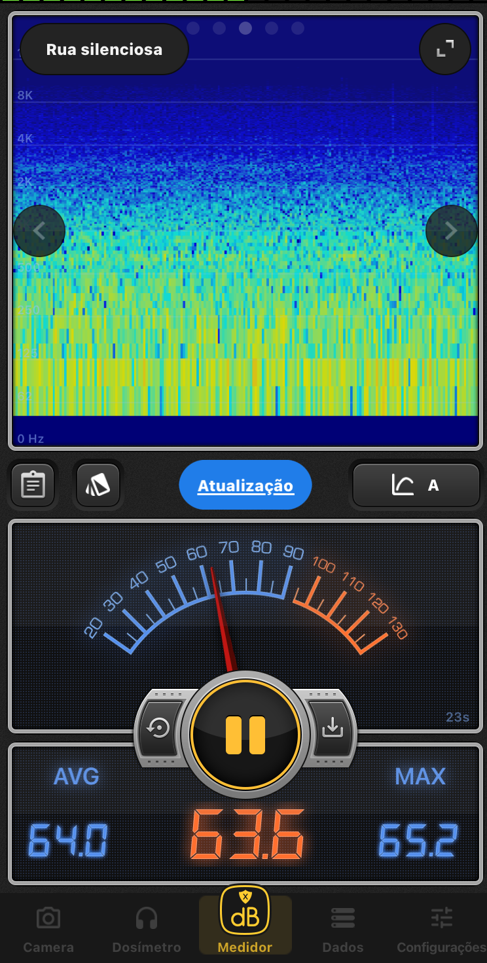Open the clipboard notes icon
This screenshot has width=487, height=963.
pos(33,485)
